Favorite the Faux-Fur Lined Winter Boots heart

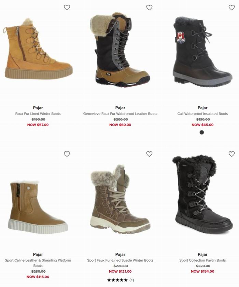[x=67, y=8]
